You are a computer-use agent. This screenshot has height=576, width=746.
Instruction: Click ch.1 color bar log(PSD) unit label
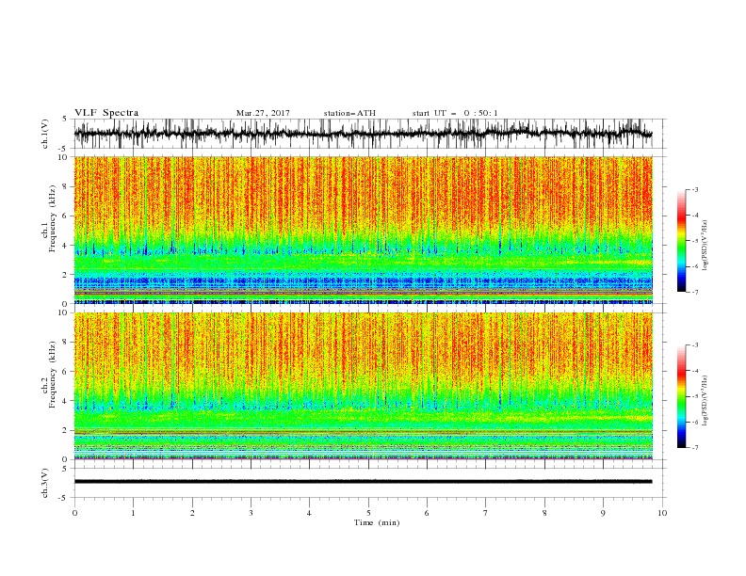705,246
